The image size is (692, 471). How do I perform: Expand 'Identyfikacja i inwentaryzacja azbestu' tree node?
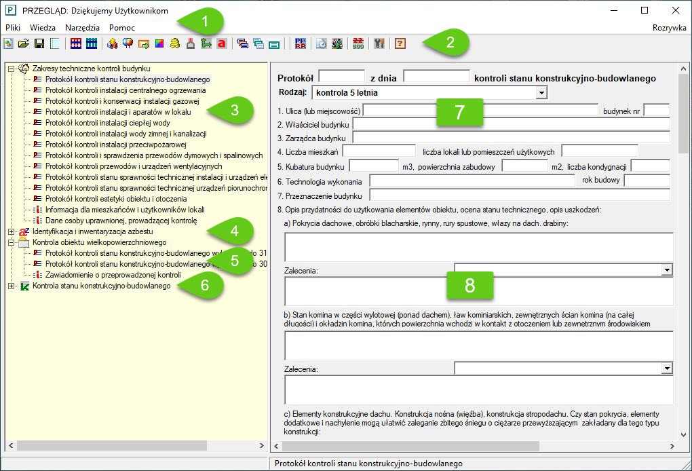pos(11,232)
